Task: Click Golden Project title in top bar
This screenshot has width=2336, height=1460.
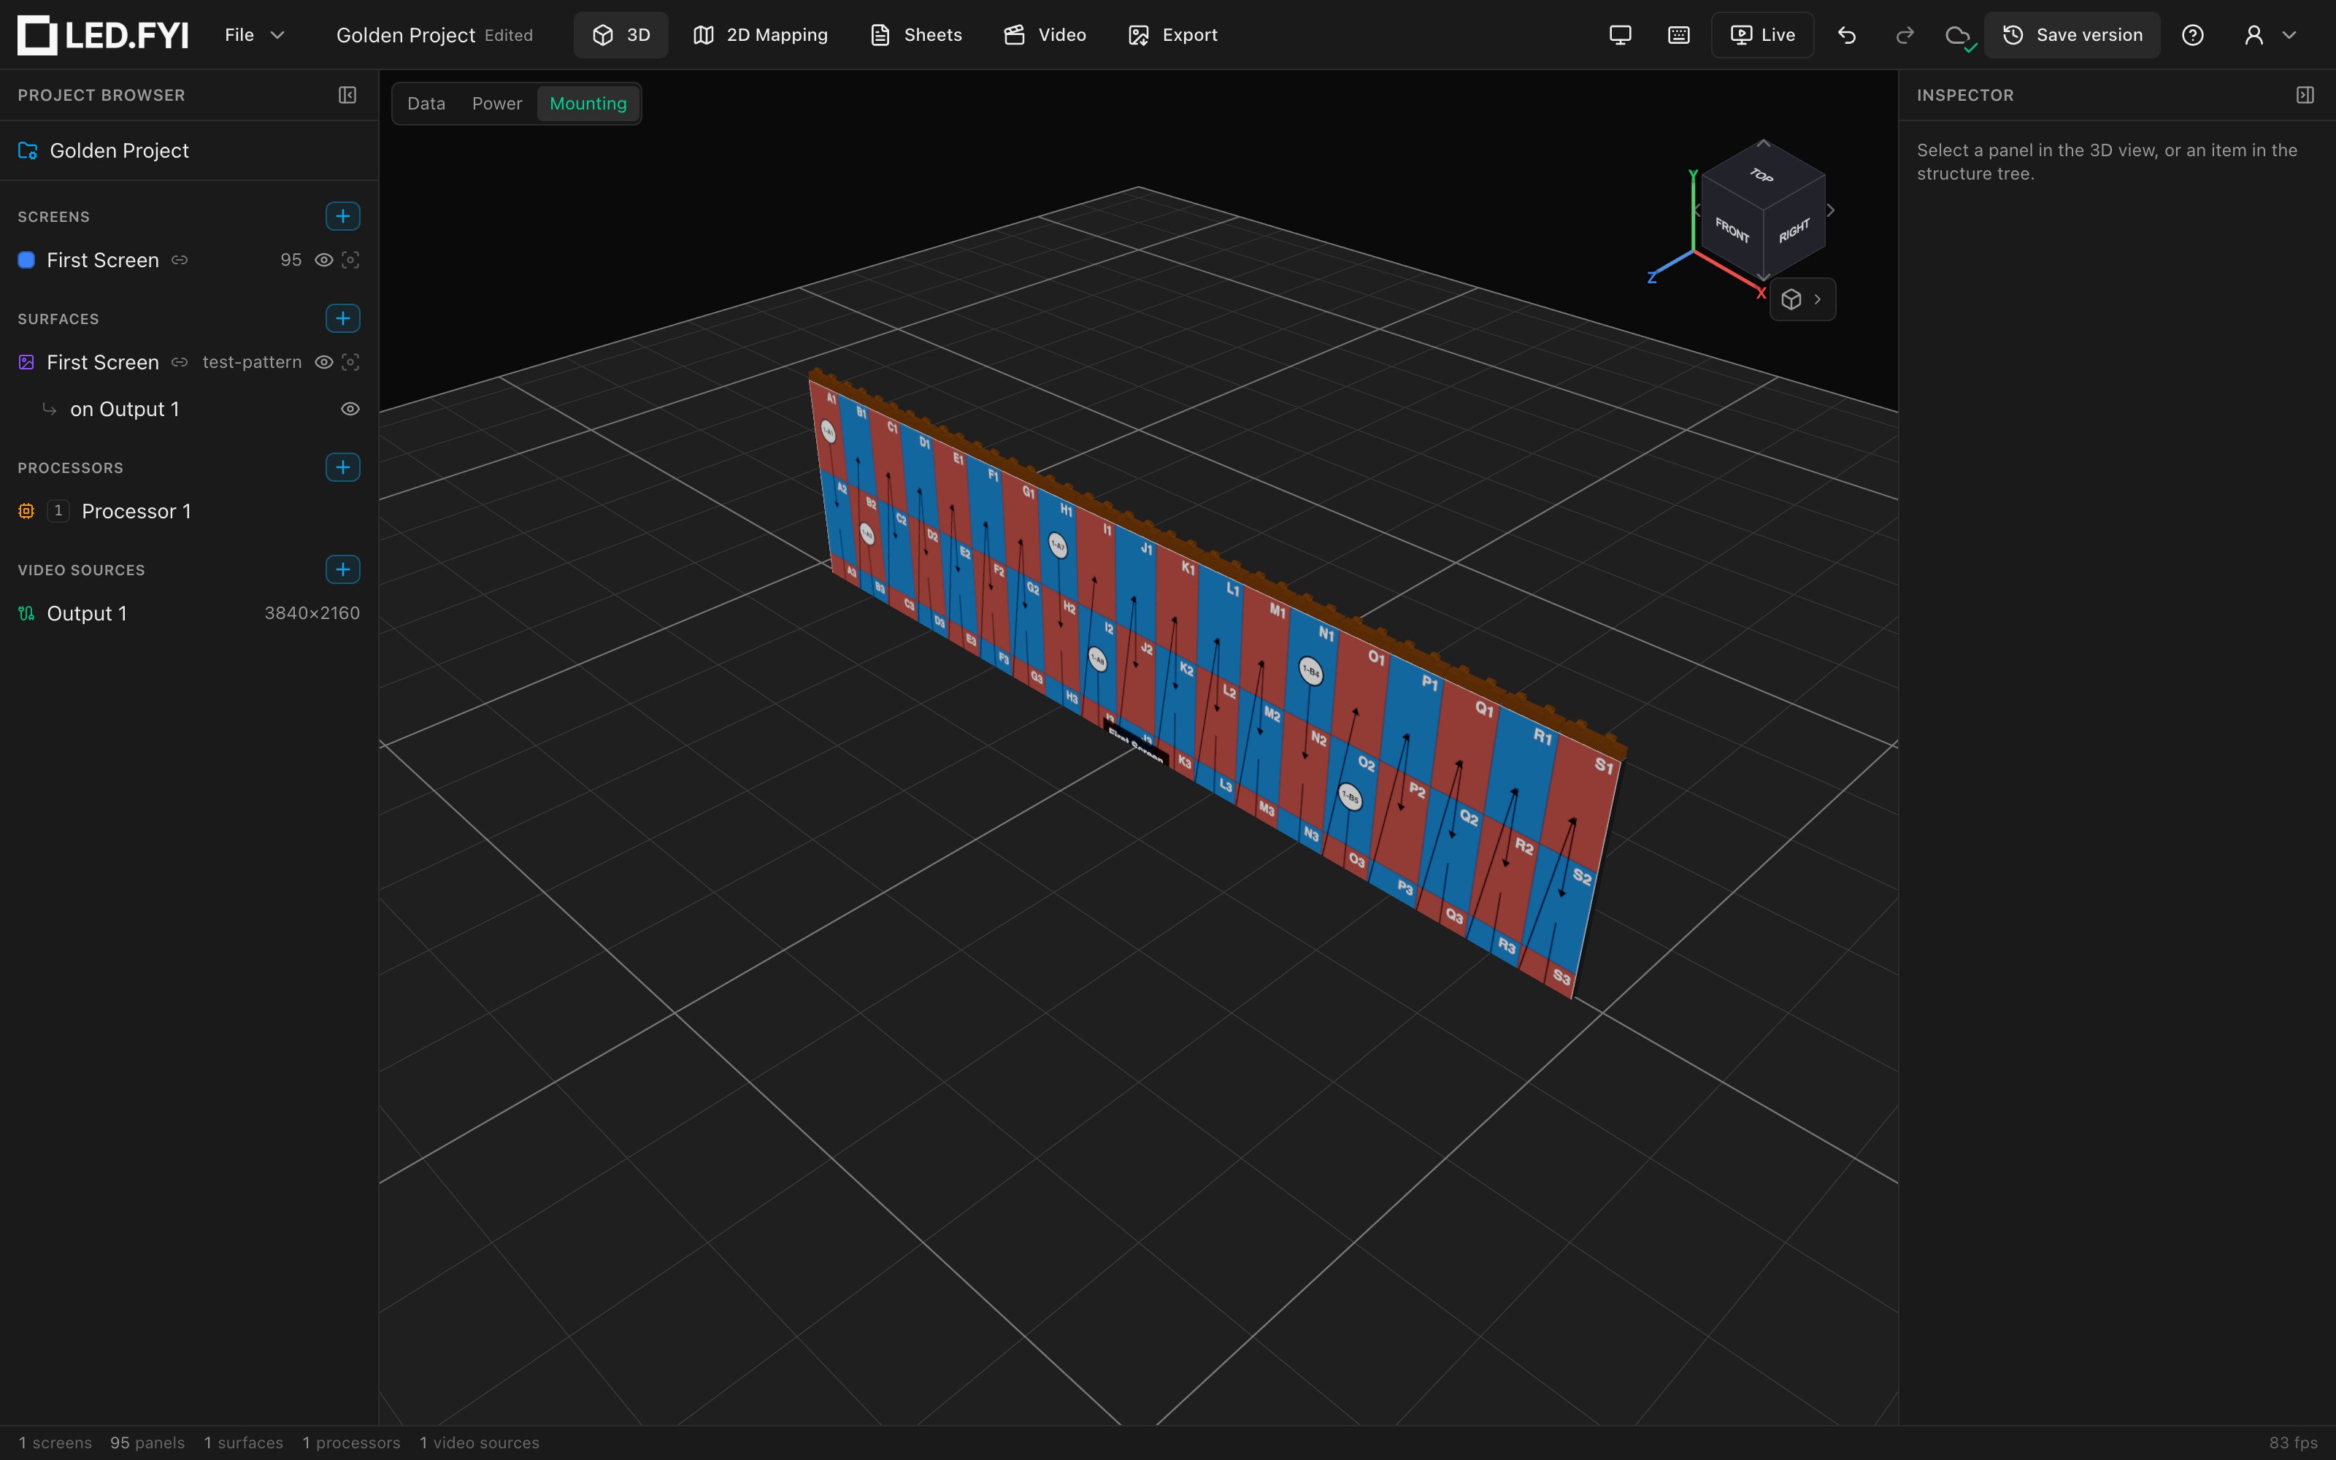Action: pyautogui.click(x=405, y=36)
